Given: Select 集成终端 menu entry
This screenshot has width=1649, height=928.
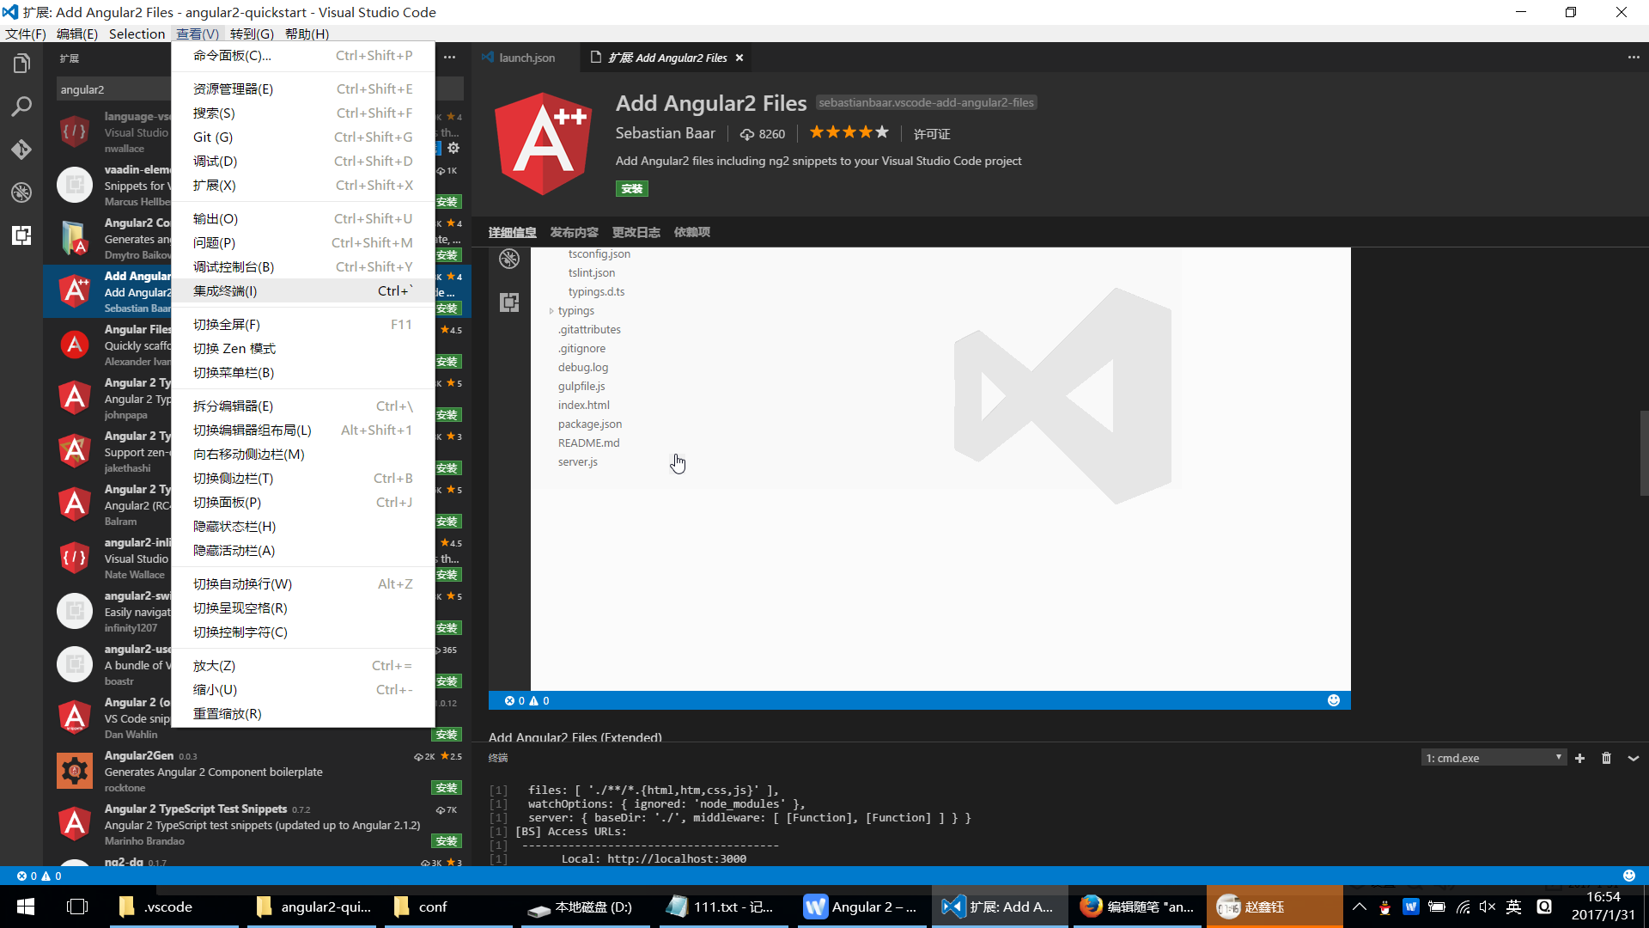Looking at the screenshot, I should click(x=302, y=290).
